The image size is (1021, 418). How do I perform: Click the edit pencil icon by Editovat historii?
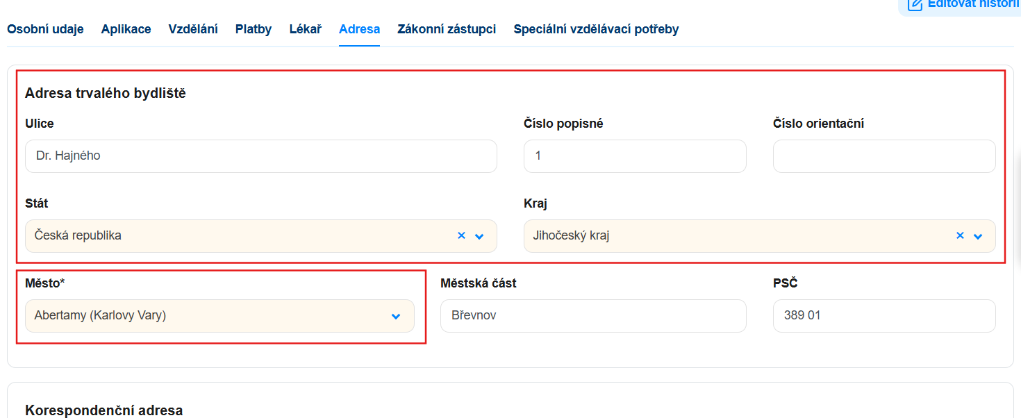(x=915, y=4)
